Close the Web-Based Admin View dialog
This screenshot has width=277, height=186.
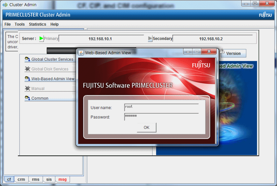click(x=209, y=51)
